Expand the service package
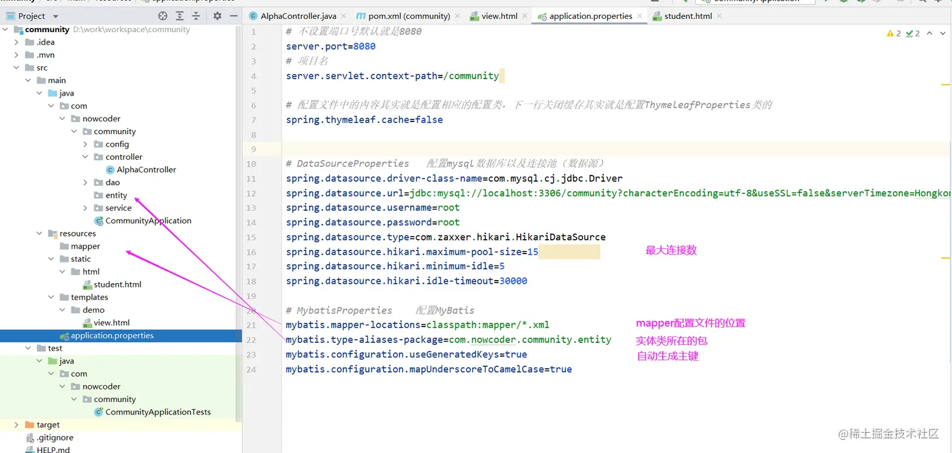This screenshot has height=453, width=952. pos(86,208)
